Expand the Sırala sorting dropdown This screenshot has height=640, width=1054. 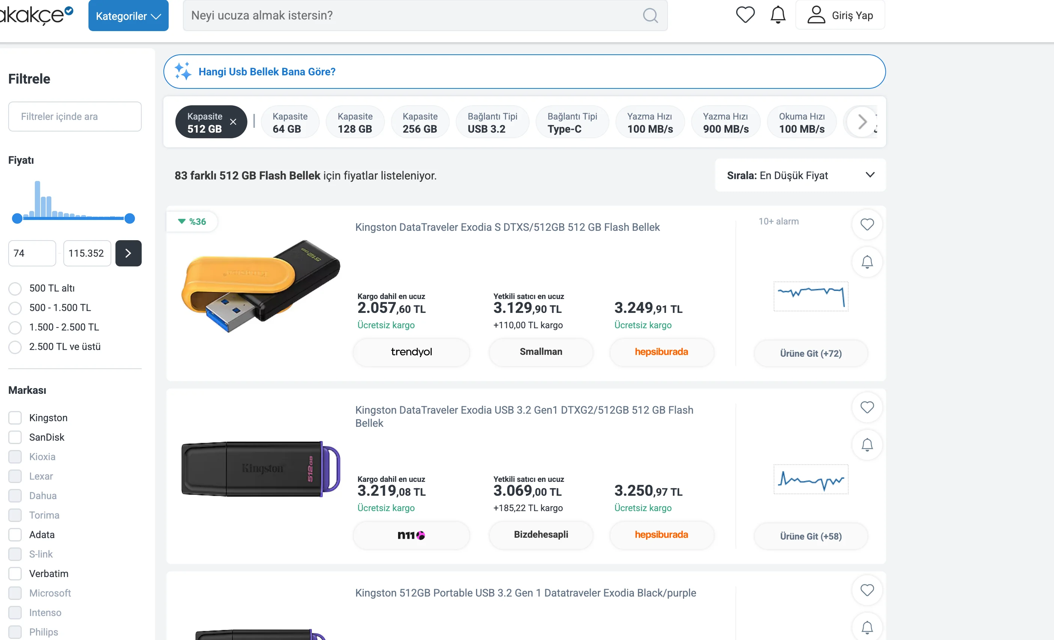pos(800,175)
